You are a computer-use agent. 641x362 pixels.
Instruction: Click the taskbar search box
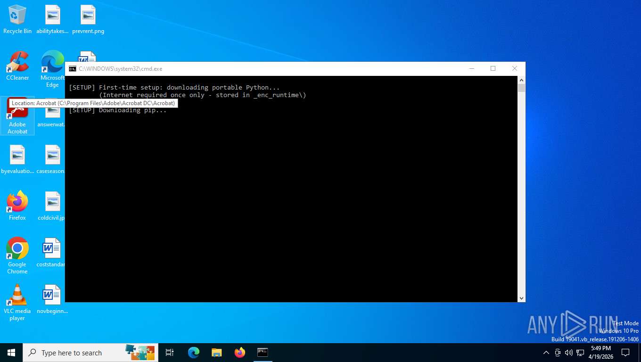90,353
